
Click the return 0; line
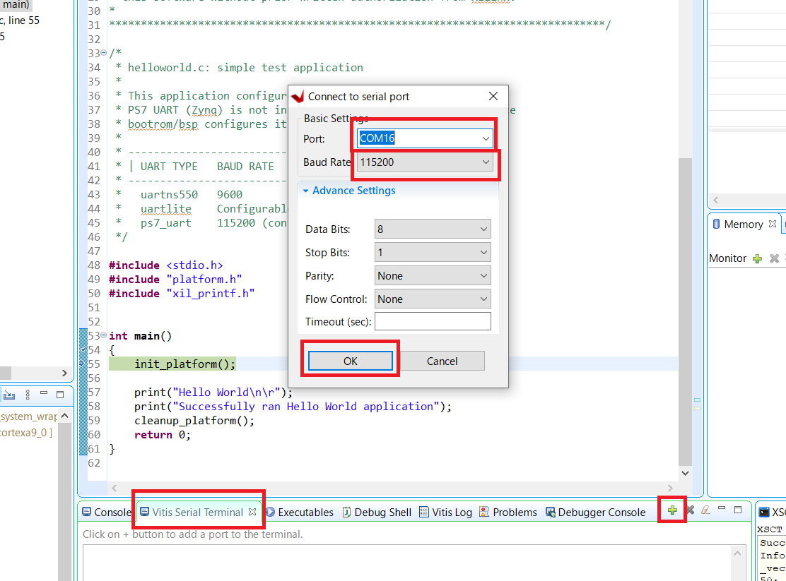click(x=163, y=435)
